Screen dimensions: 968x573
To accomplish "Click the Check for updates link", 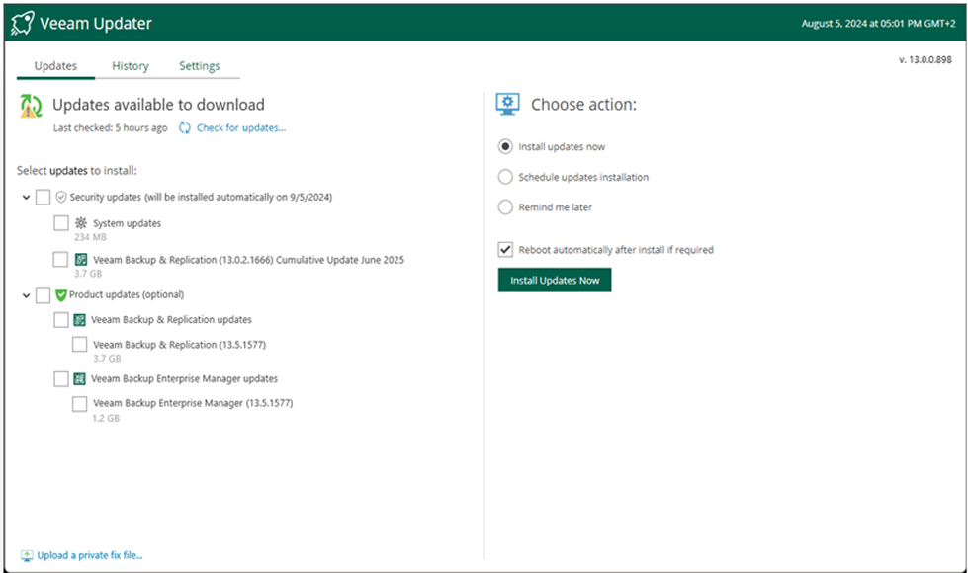I will (x=241, y=127).
